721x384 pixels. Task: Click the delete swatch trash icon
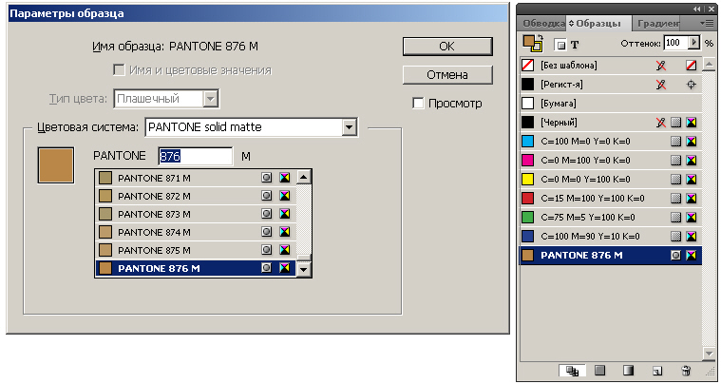click(x=685, y=371)
